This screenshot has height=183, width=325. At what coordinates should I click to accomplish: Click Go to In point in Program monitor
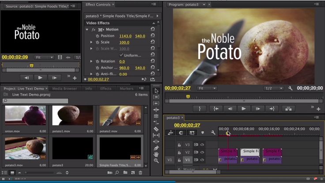click(x=216, y=109)
